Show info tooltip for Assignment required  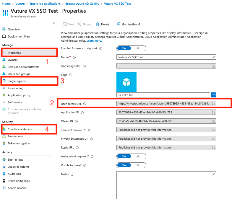click(x=92, y=156)
